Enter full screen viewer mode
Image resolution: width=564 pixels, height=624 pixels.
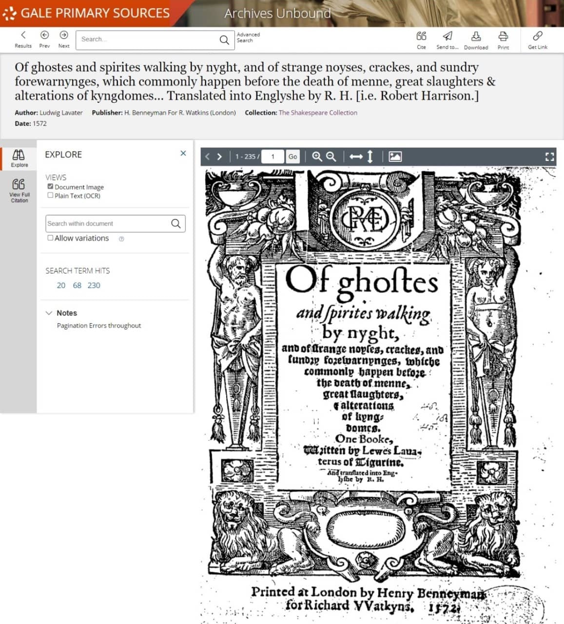click(x=549, y=156)
